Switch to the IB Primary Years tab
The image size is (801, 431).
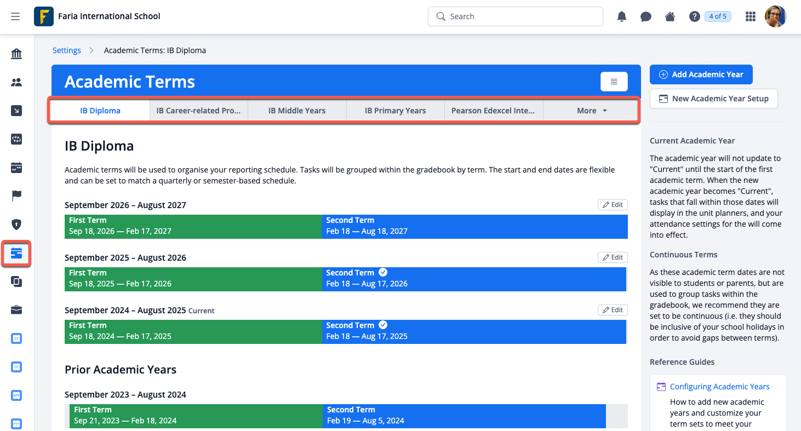pos(396,111)
